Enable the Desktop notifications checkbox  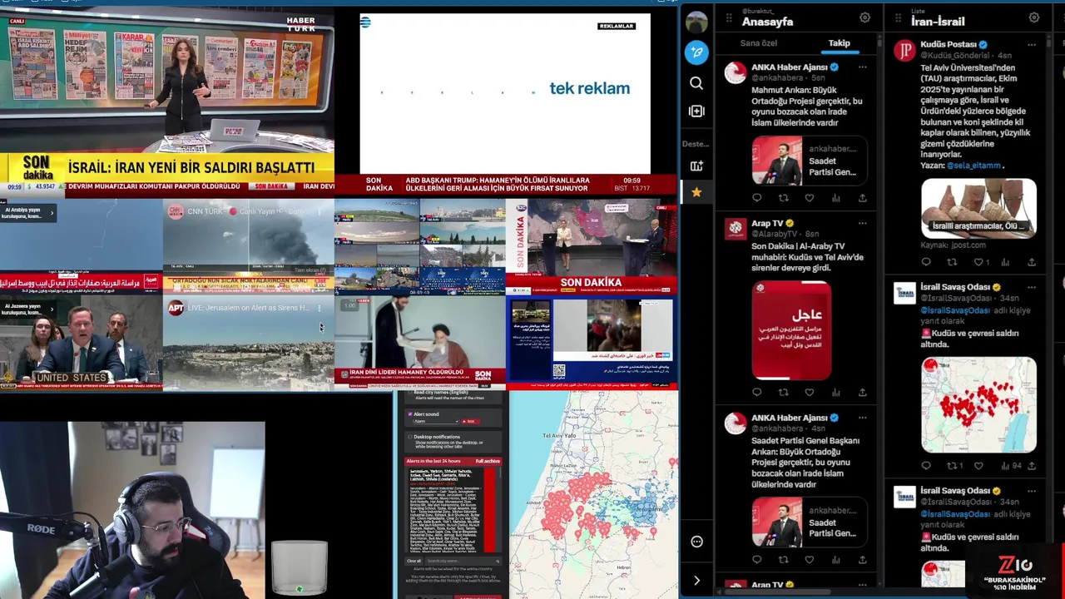pos(409,437)
